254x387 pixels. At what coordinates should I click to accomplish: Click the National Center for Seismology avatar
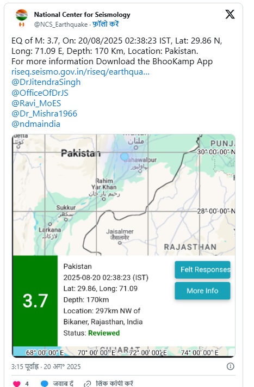22,15
